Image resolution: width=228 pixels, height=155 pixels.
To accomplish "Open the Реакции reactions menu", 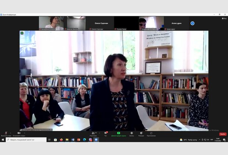I will 141,134.
